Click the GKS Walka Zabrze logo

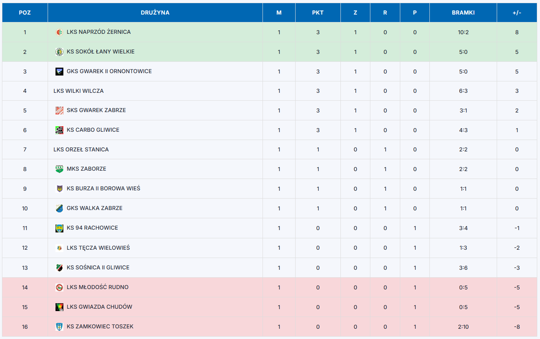(59, 208)
